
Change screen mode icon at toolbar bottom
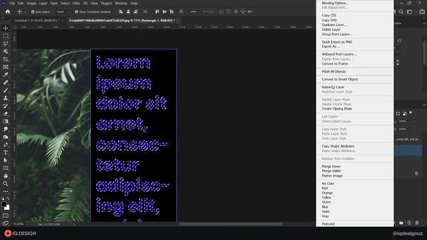click(x=5, y=223)
